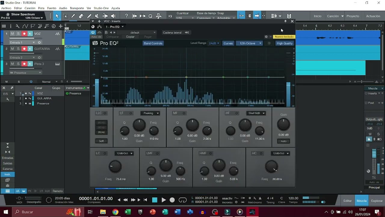Screen dimensions: 385x217
Task: Select the Arrow tool in the toolbar
Action: pos(57,16)
